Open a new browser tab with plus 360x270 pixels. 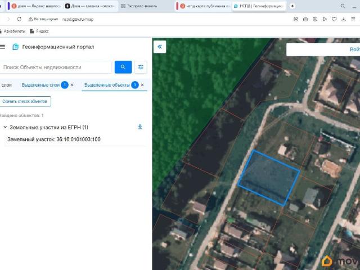coord(292,6)
